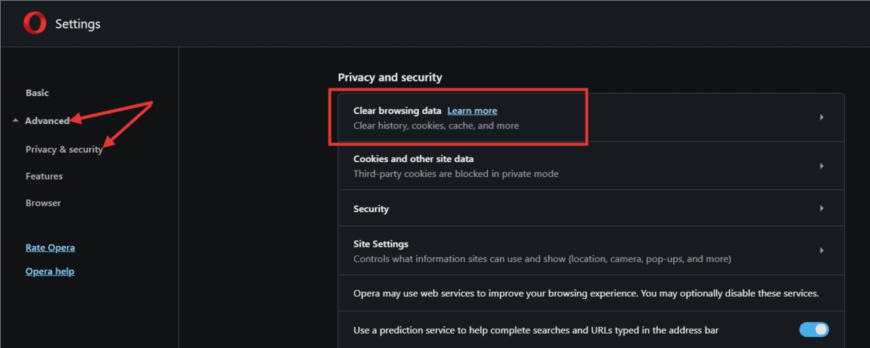Click the Settings page title

pos(78,24)
